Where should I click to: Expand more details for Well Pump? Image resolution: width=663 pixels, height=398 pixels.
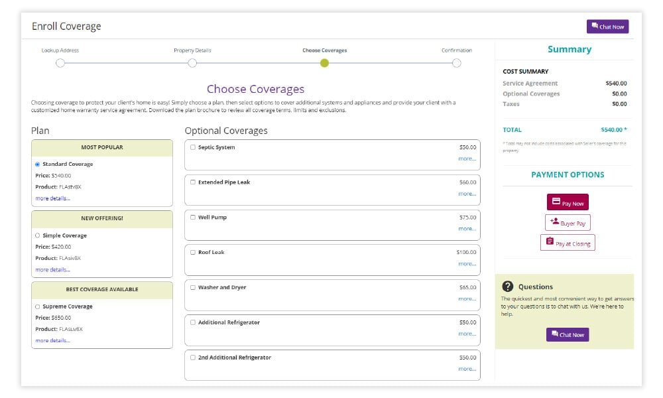pos(467,229)
